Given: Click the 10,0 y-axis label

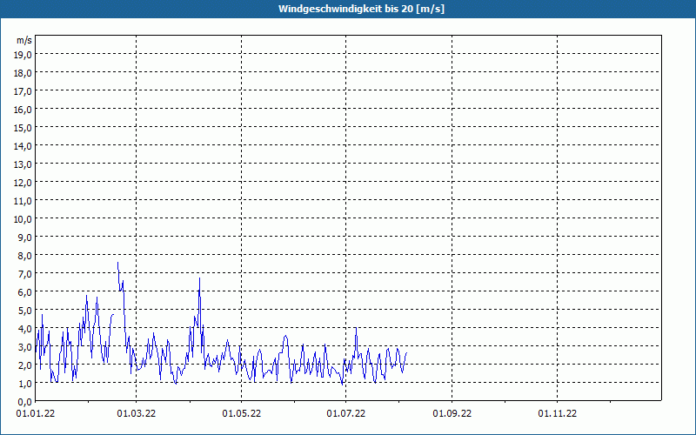Looking at the screenshot, I should [23, 219].
